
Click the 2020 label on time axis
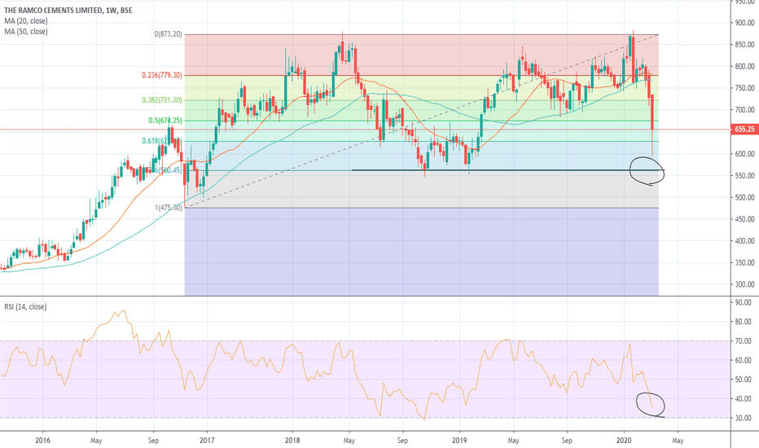[x=624, y=440]
